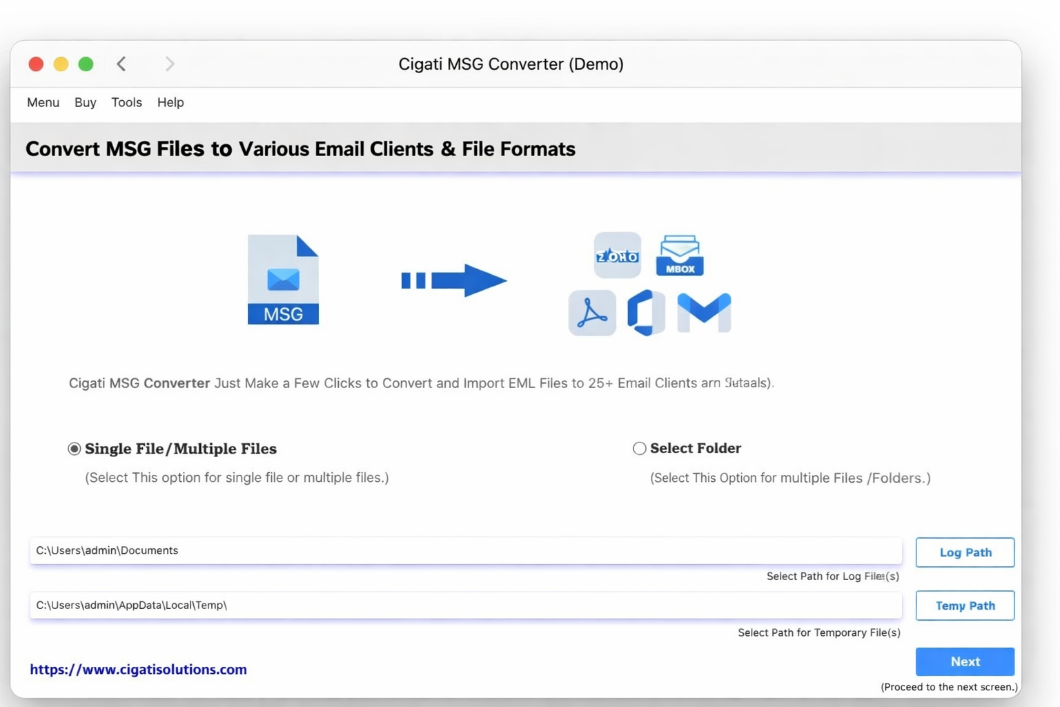Click 'Select This Option for multiple Files /Folders' hint
Image resolution: width=1060 pixels, height=707 pixels.
790,478
